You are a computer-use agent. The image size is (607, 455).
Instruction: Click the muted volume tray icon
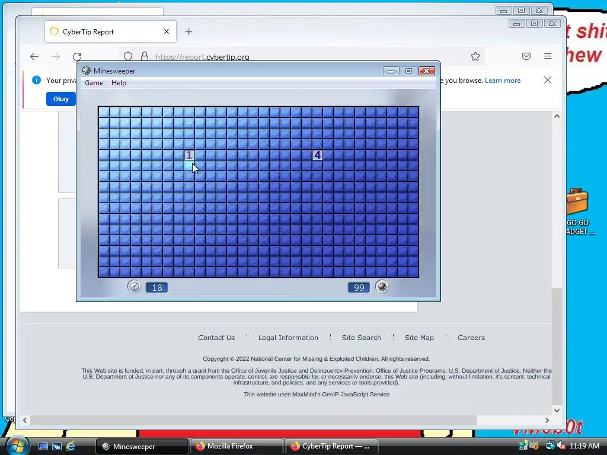[561, 446]
